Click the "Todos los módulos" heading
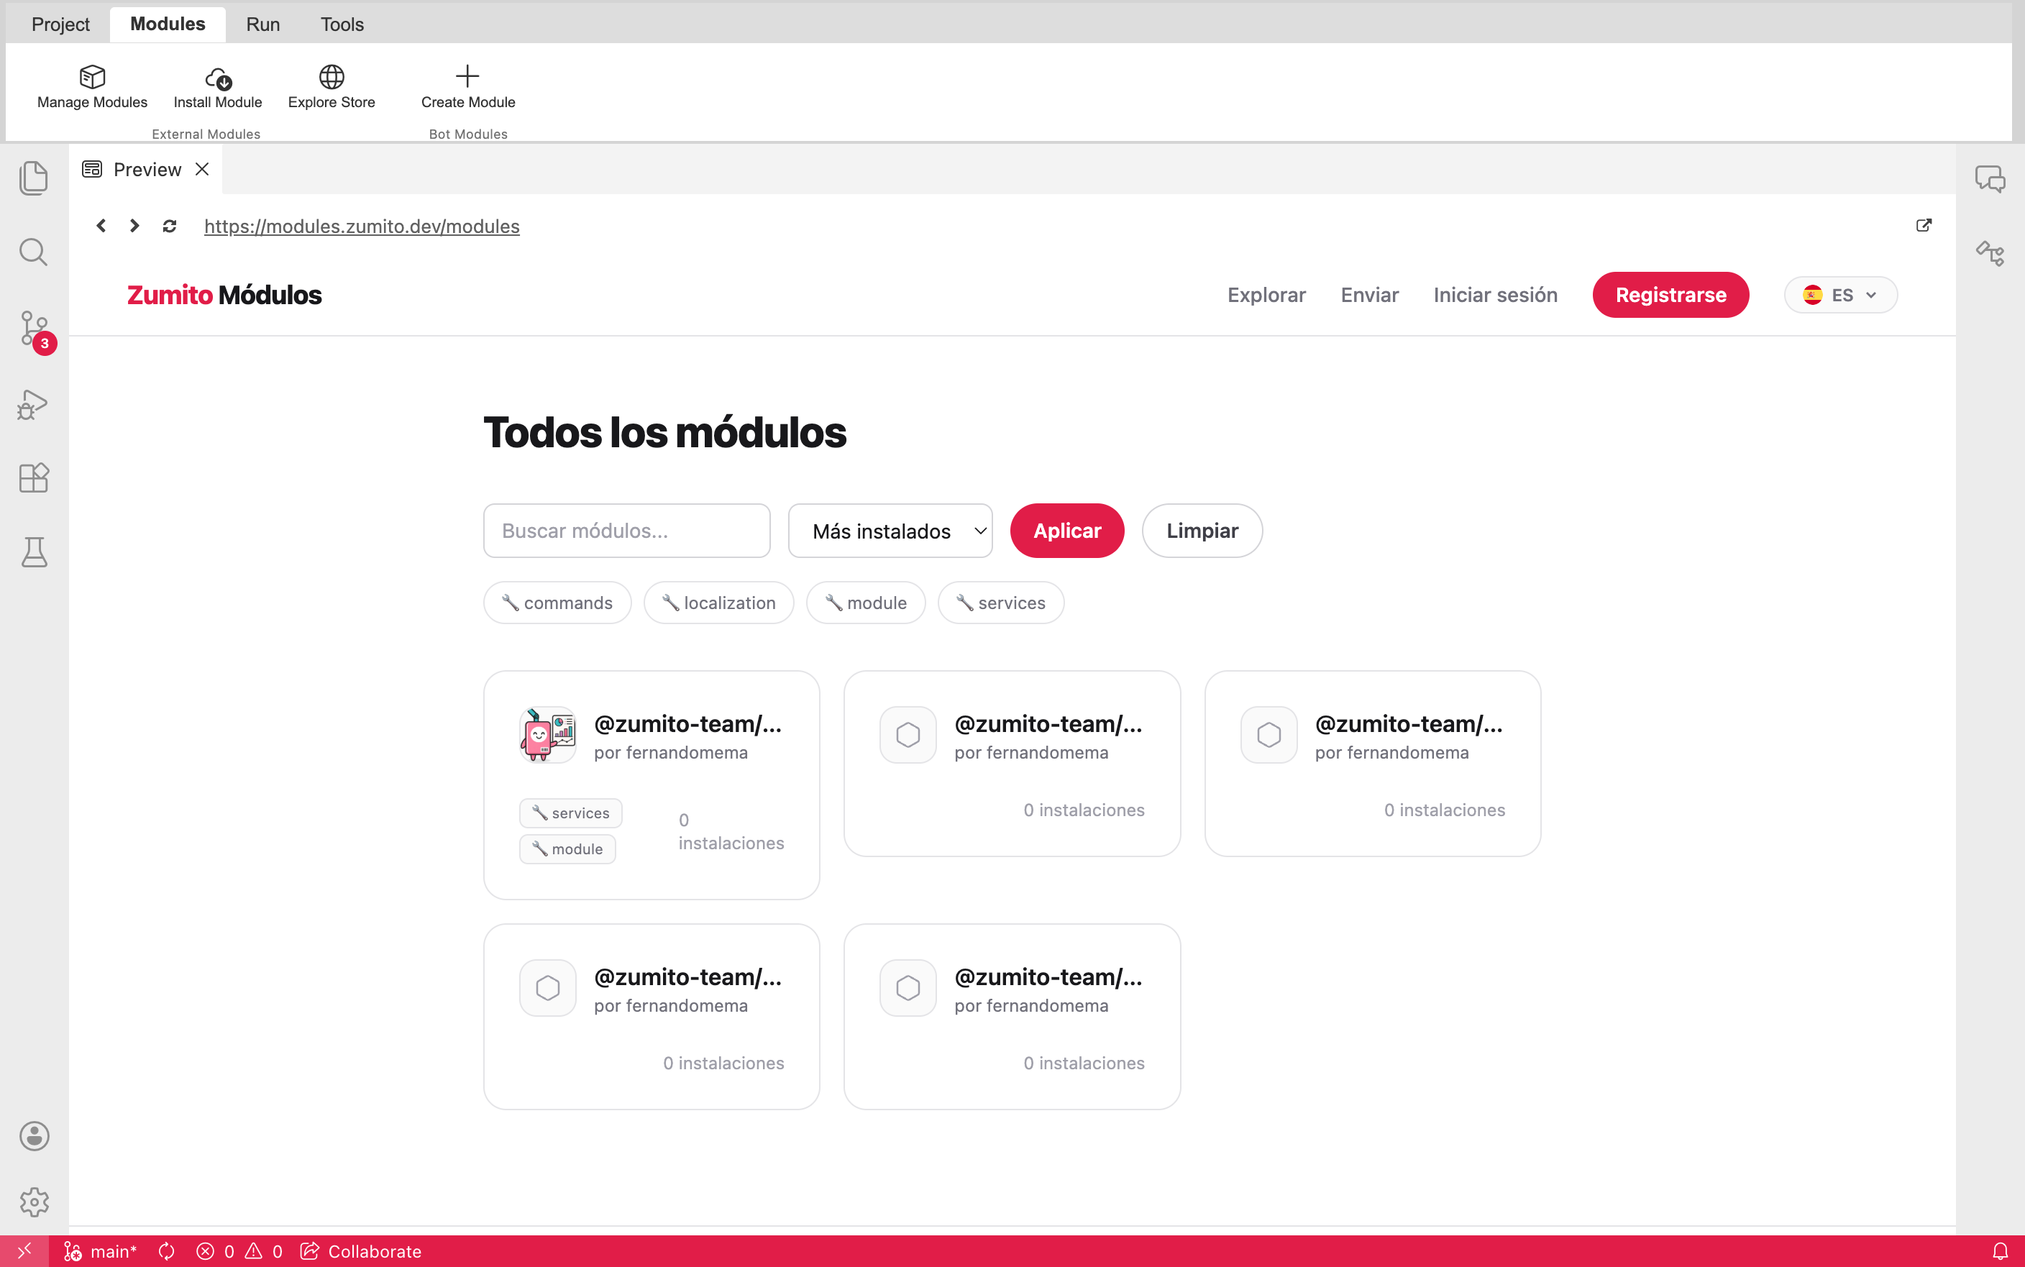The height and width of the screenshot is (1267, 2025). coord(664,432)
